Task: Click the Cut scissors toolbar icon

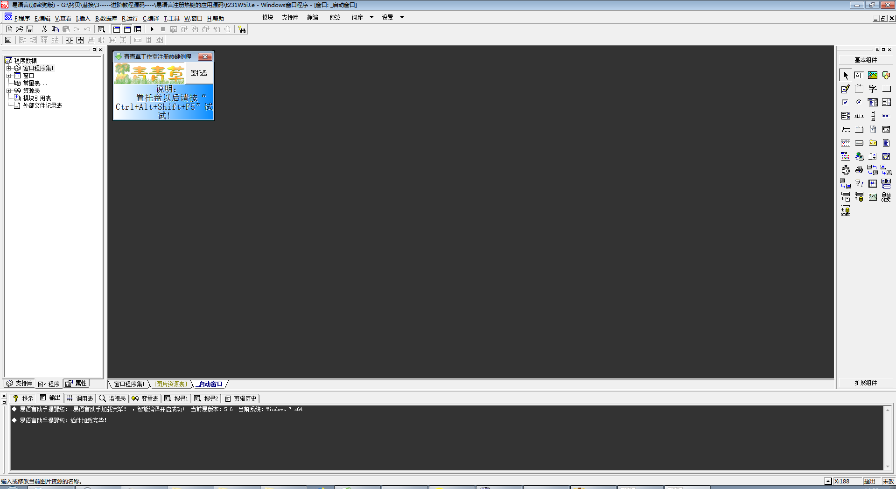Action: pyautogui.click(x=44, y=29)
